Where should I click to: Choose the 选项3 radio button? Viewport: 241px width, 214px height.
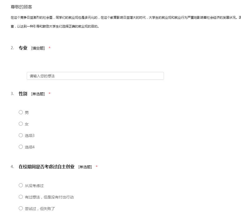pyautogui.click(x=21, y=135)
